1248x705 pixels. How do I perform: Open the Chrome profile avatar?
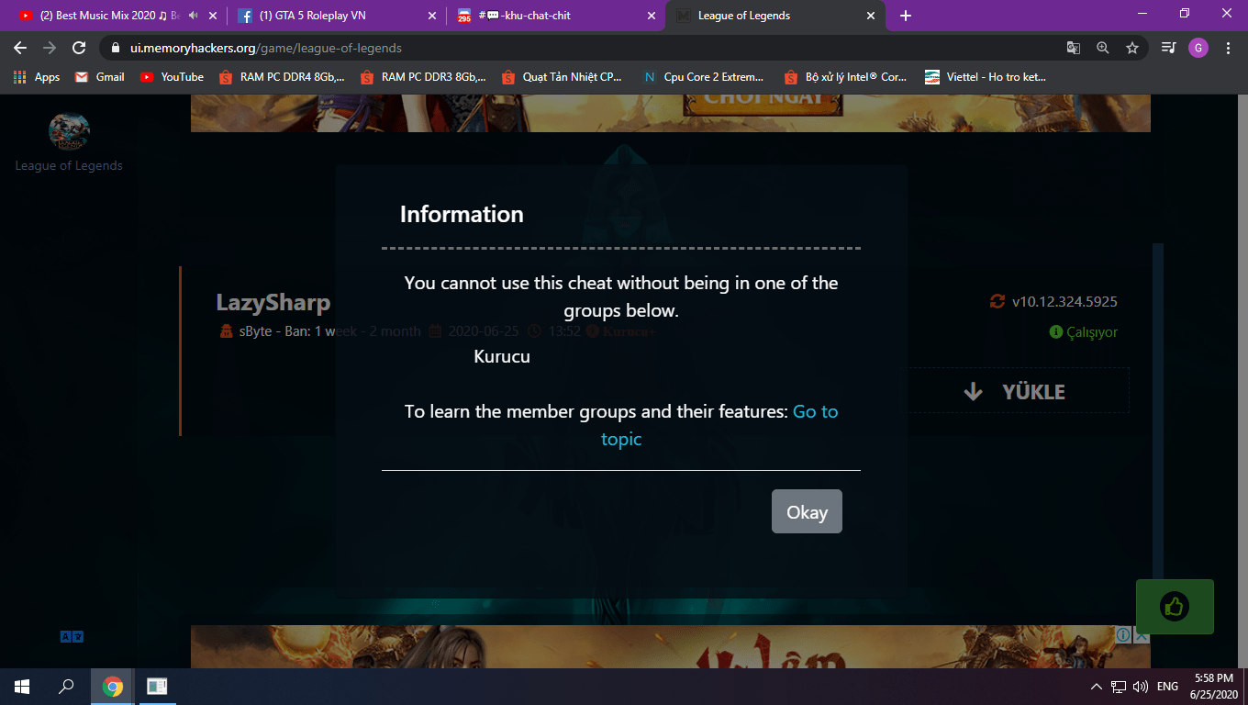[x=1198, y=48]
